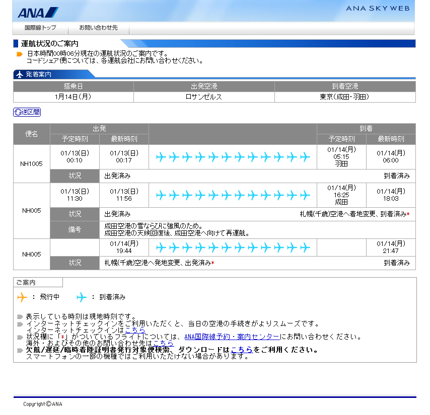Click the 逆区間 reverse route button

tap(27, 112)
